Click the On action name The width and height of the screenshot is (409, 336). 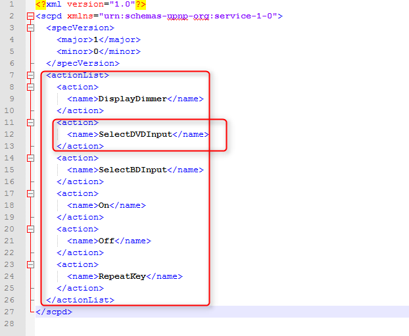point(104,205)
